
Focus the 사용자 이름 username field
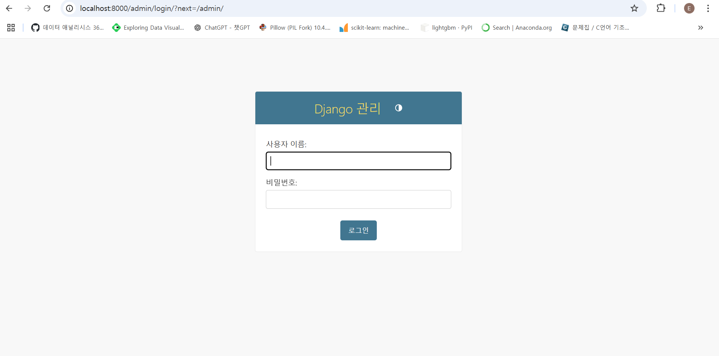[358, 161]
